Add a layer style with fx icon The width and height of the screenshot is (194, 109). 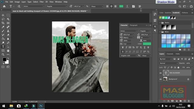[x=169, y=101]
